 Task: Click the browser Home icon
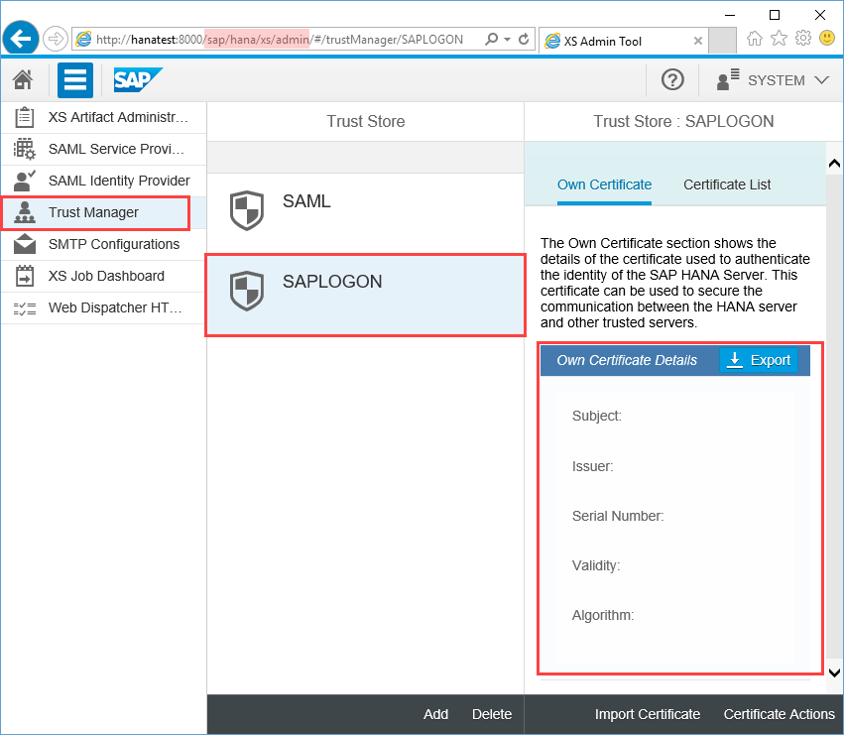click(x=755, y=39)
